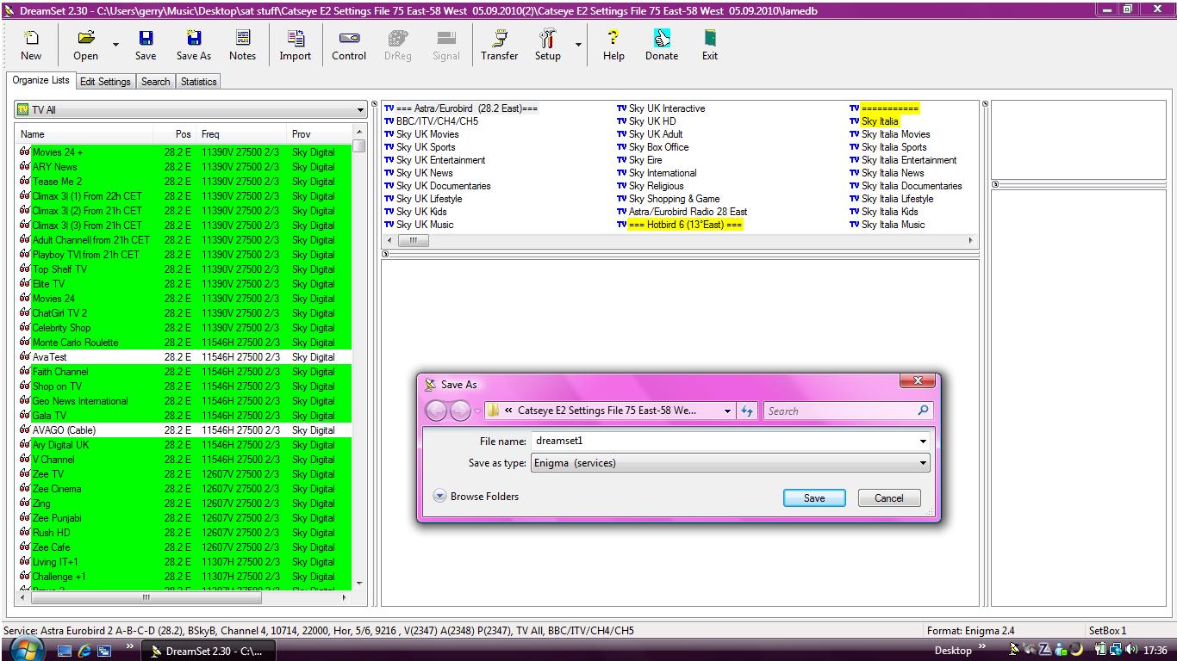Cancel the Save As dialog
Image resolution: width=1177 pixels, height=661 pixels.
pos(888,497)
